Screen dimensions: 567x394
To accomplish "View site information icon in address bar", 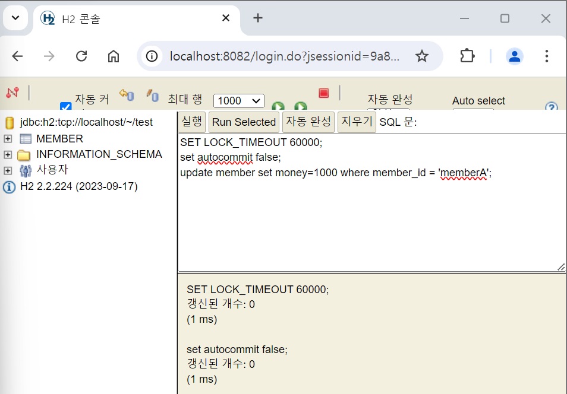I will coord(152,56).
